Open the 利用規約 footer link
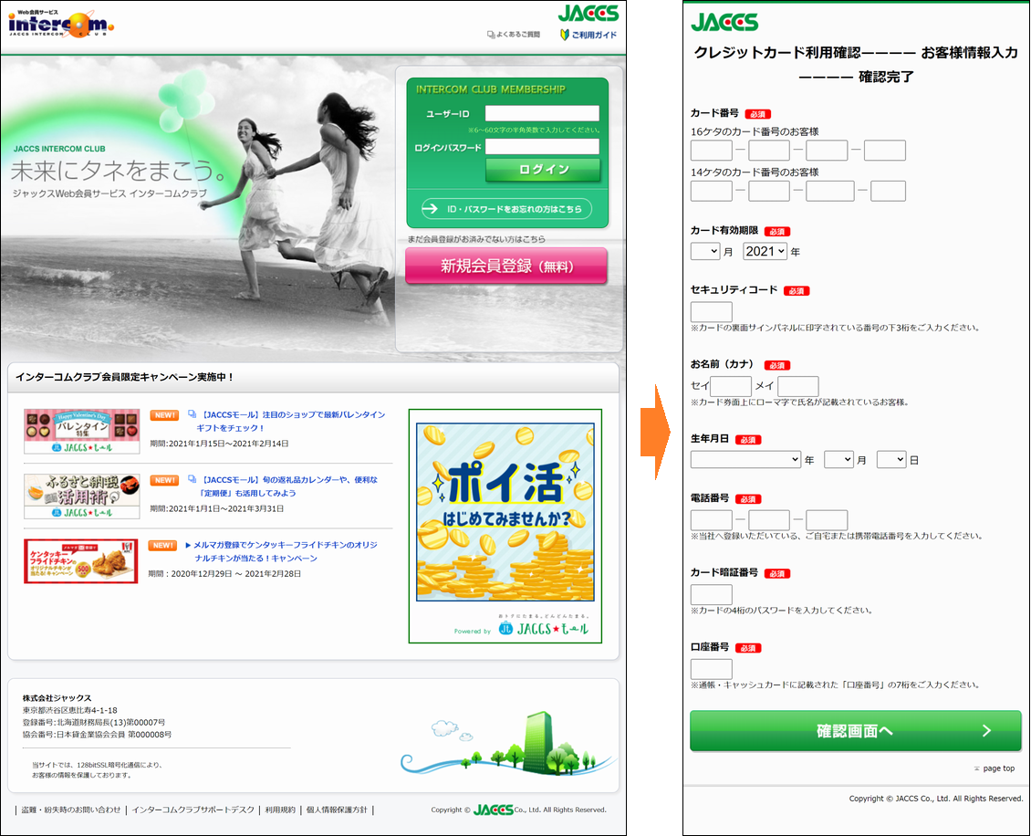The width and height of the screenshot is (1031, 836). click(x=280, y=810)
